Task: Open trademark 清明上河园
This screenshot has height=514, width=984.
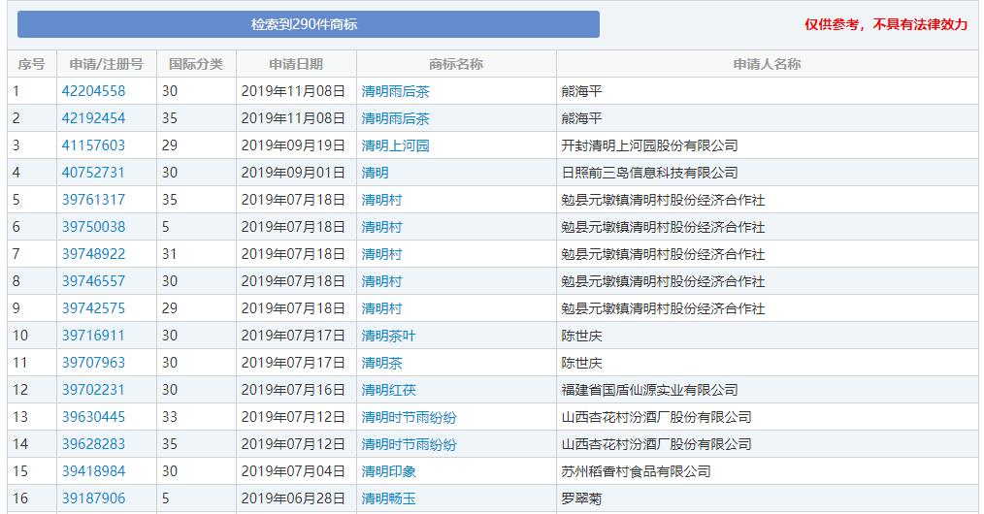Action: click(395, 145)
